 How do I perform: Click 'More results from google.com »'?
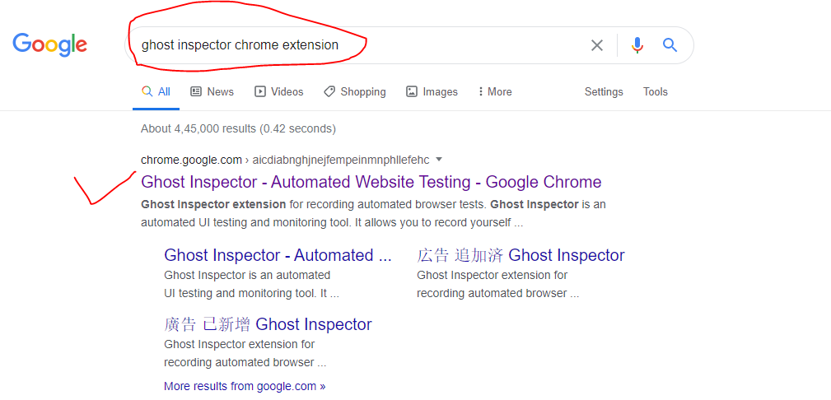[x=245, y=386]
